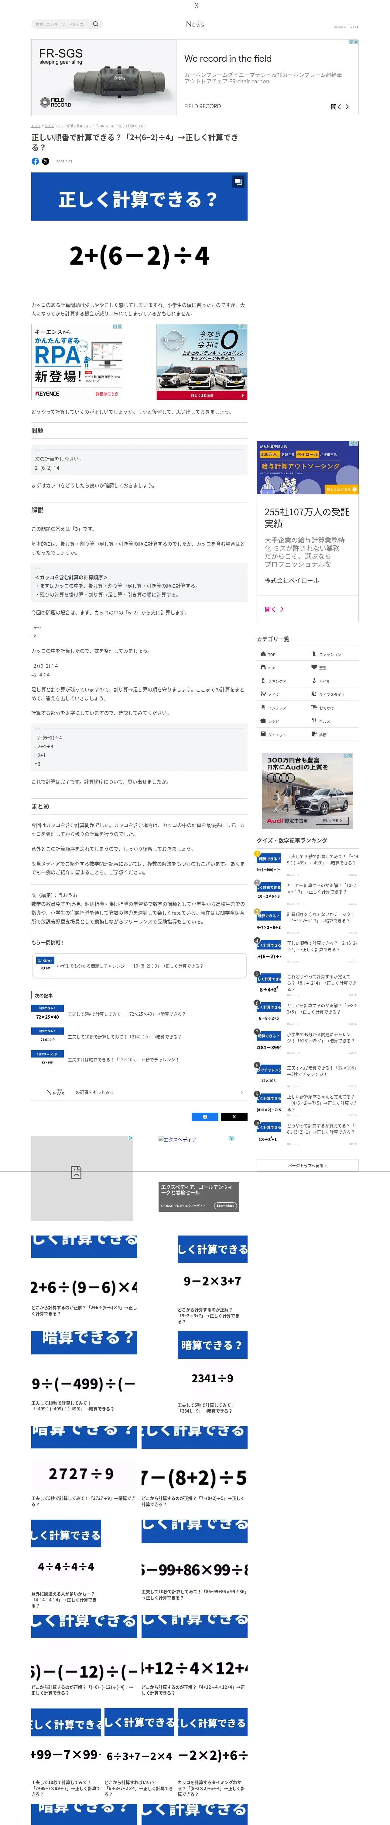Click the search magnifier icon
This screenshot has height=1825, width=390.
pos(96,24)
